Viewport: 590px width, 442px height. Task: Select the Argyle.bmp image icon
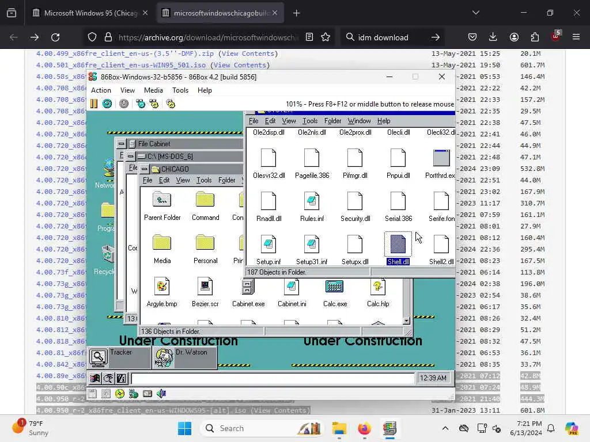162,287
